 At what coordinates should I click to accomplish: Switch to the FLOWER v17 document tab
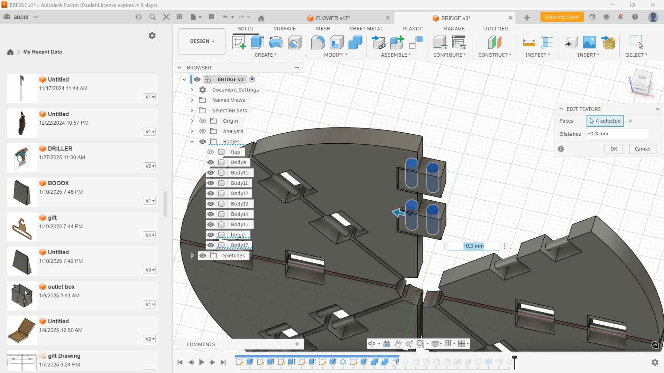point(332,18)
